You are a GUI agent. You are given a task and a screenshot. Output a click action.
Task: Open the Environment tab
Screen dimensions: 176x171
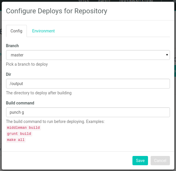coord(43,31)
